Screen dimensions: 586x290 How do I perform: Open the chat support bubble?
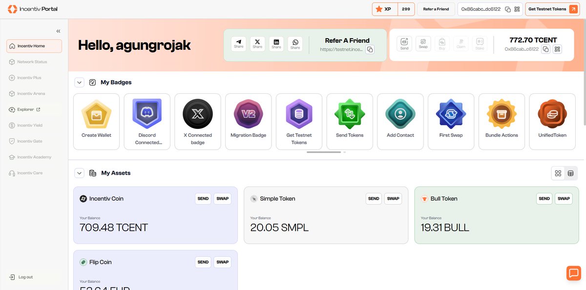click(574, 273)
